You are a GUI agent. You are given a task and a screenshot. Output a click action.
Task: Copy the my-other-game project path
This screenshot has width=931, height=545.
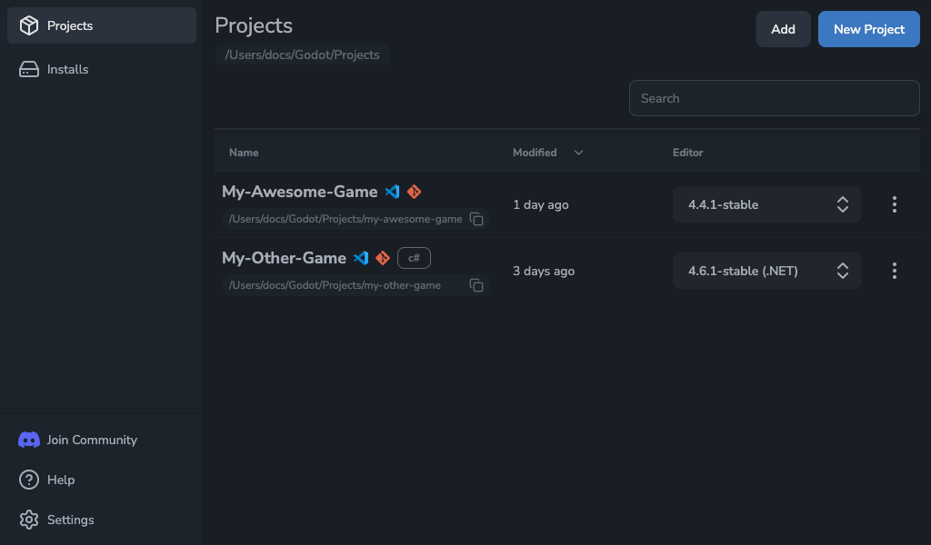(476, 285)
